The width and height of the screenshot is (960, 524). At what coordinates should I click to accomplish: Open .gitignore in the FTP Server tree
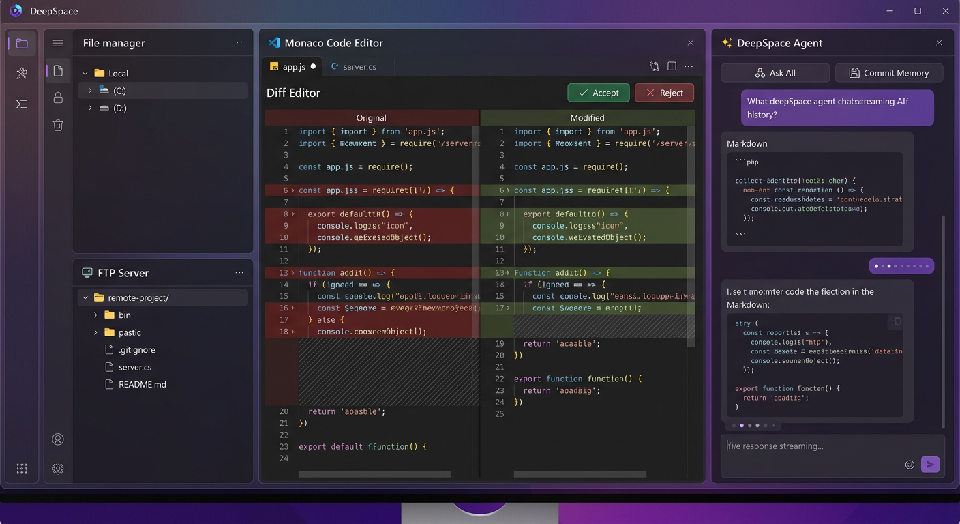tap(137, 349)
